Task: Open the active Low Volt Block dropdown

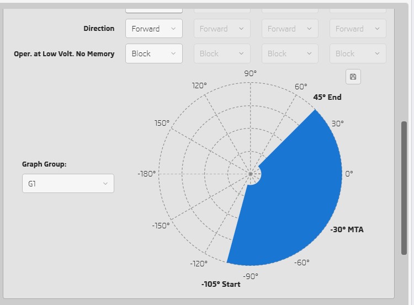Action: [x=154, y=53]
